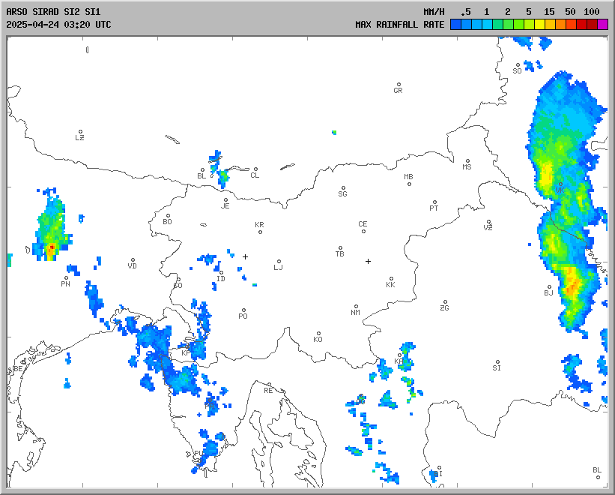Click the yellow swatch in rainfall legend

click(x=540, y=24)
